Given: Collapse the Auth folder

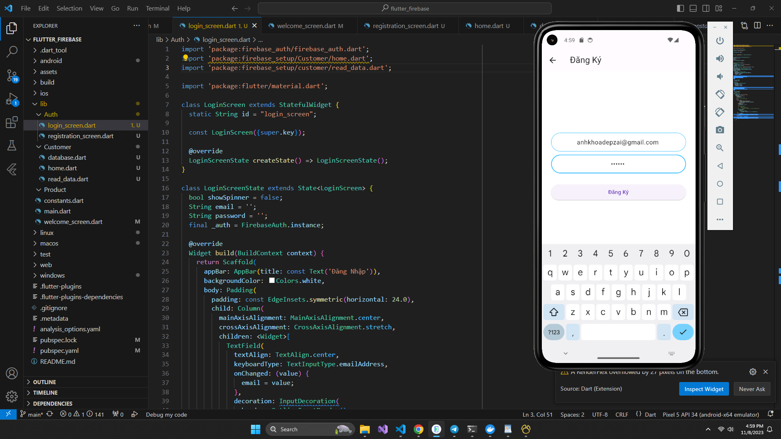Looking at the screenshot, I should click(x=50, y=115).
